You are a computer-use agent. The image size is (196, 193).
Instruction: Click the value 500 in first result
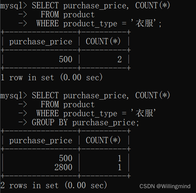66,59
